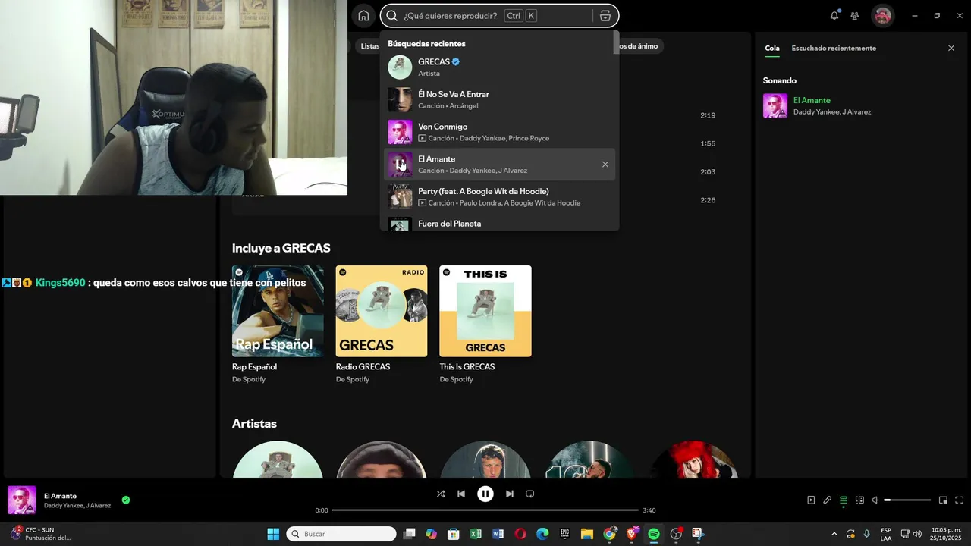
Task: Toggle the green queue icon
Action: point(844,500)
